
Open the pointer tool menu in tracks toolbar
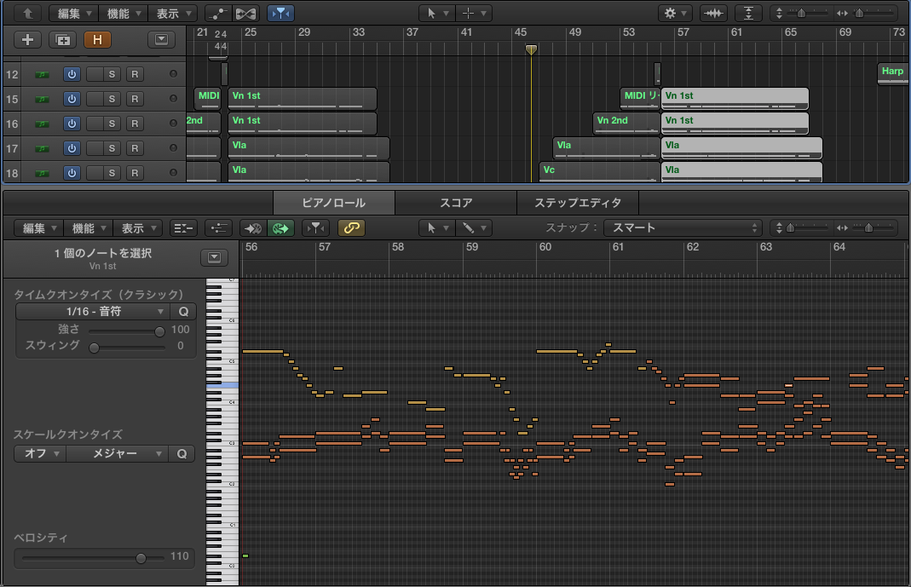pos(437,13)
